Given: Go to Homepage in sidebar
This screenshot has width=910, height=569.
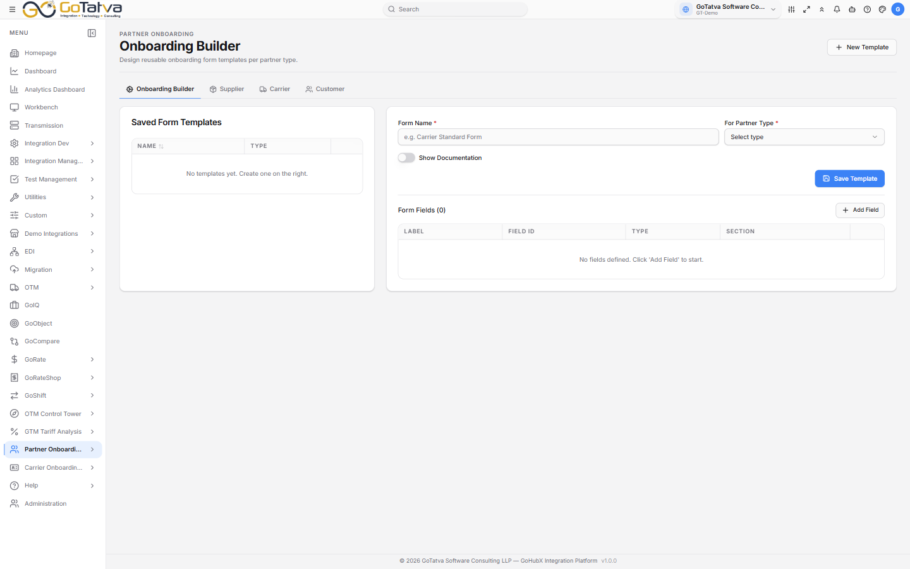Looking at the screenshot, I should [x=52, y=53].
